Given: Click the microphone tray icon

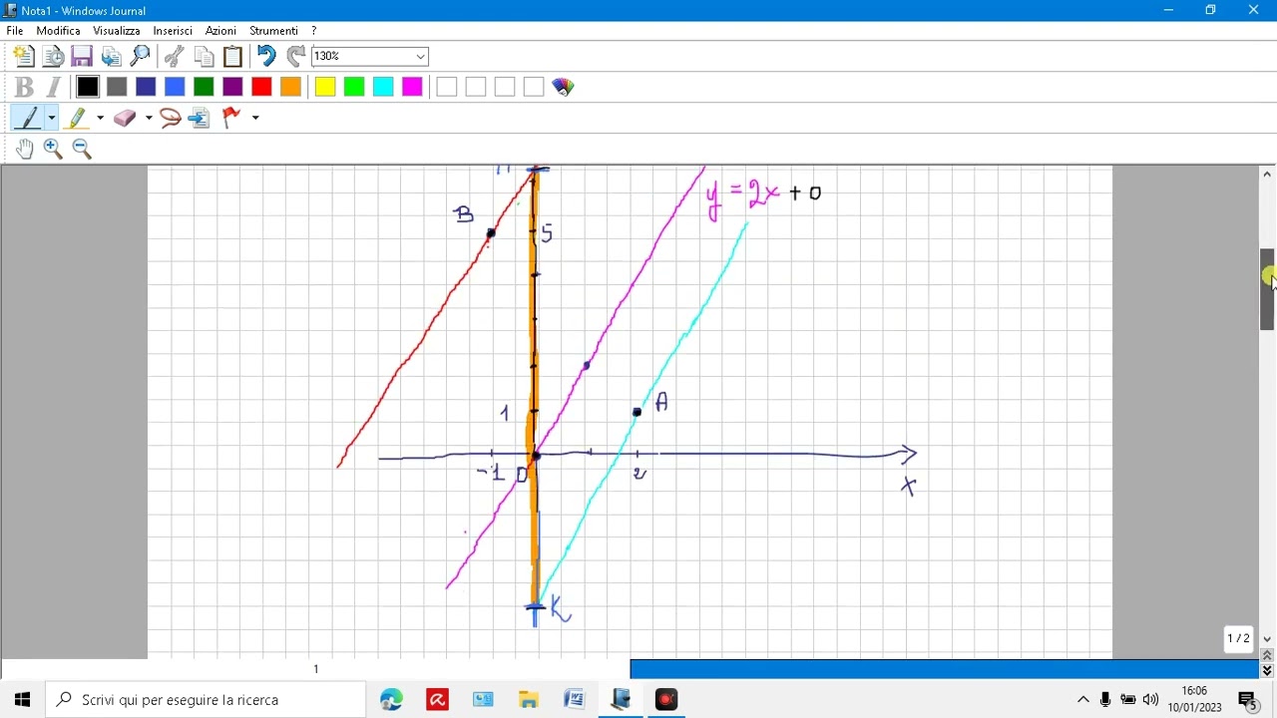Looking at the screenshot, I should (1105, 700).
